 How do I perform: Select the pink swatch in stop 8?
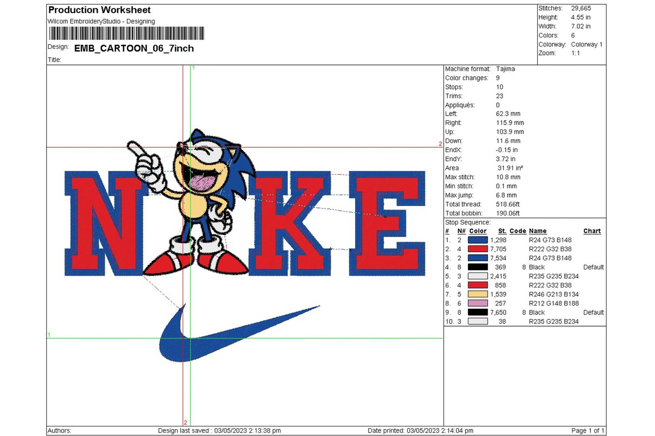pyautogui.click(x=478, y=303)
